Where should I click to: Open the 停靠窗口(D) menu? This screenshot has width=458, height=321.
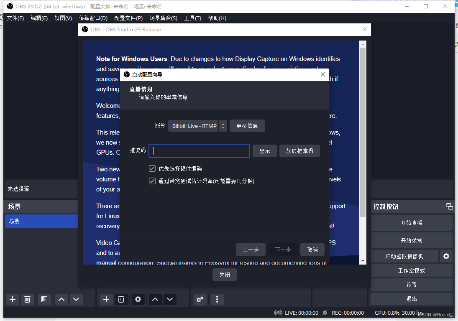93,18
